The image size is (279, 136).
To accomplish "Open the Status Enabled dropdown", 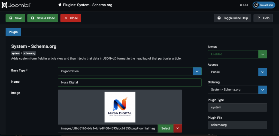I will tap(237, 54).
